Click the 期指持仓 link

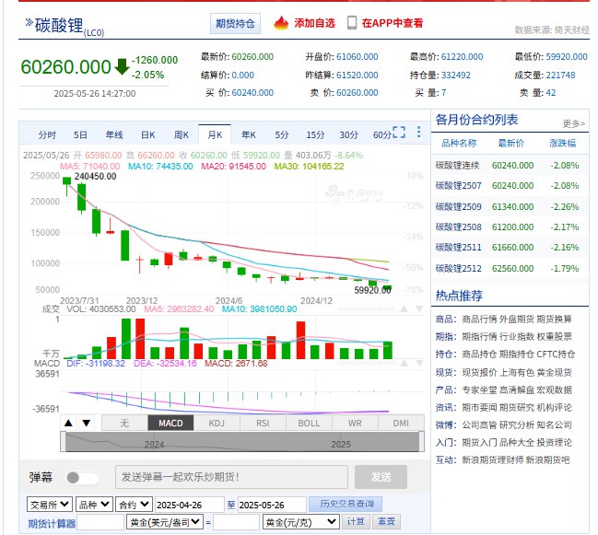point(516,355)
